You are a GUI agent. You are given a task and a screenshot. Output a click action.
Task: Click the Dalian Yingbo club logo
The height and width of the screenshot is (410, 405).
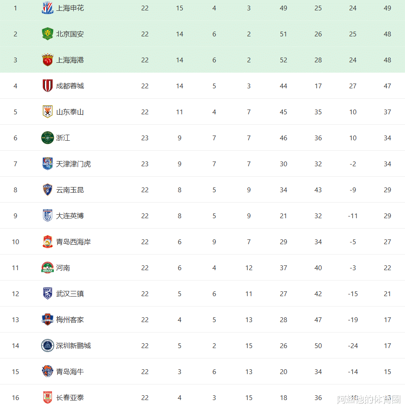coord(47,216)
